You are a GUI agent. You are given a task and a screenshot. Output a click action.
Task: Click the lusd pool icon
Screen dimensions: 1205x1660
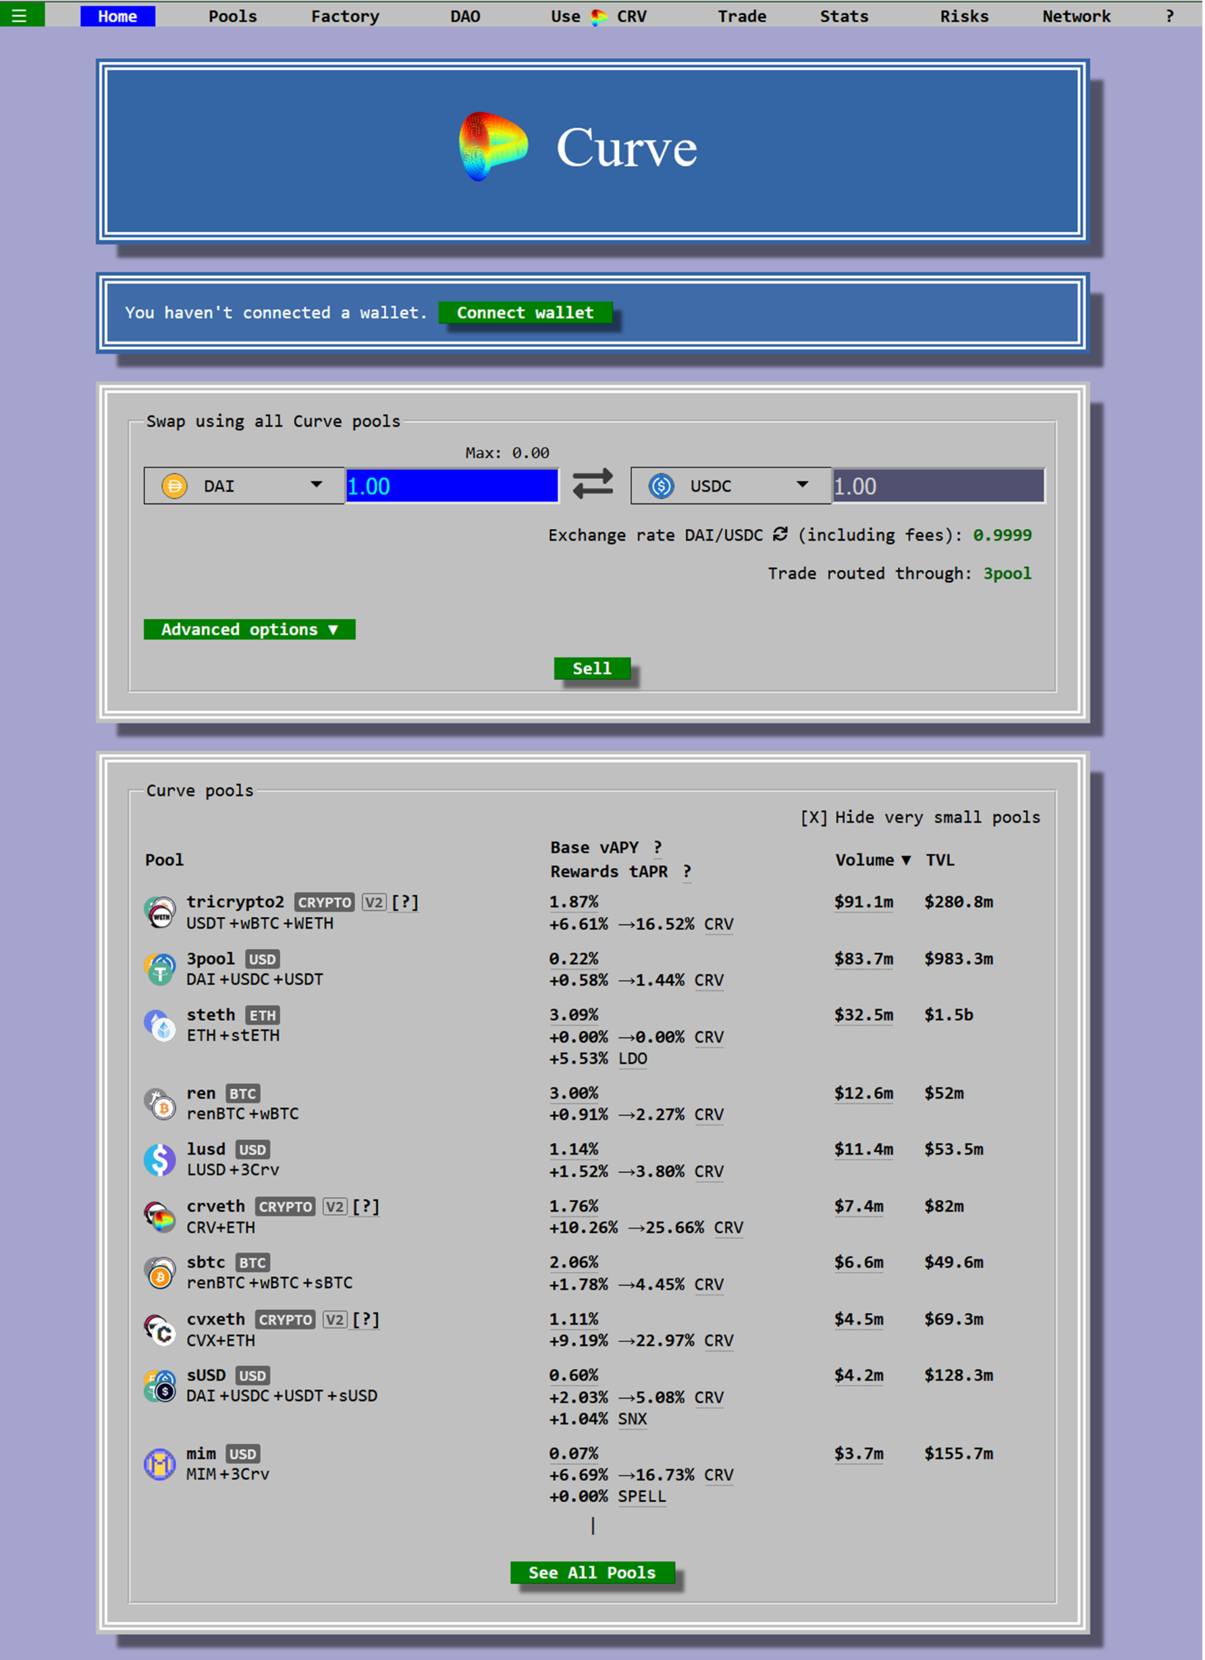coord(159,1159)
